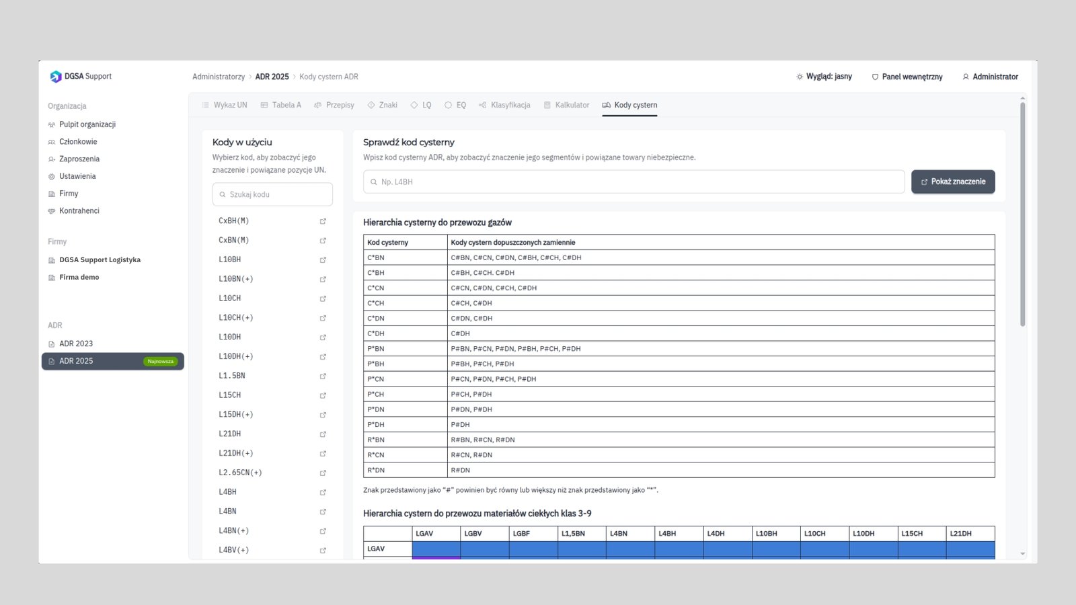The height and width of the screenshot is (605, 1076).
Task: Click the DGSA Support logo
Action: tap(81, 77)
